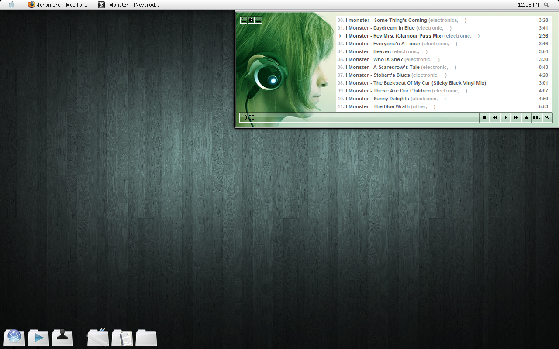Click the 5:53 duration of The Blue Wrath

(543, 106)
